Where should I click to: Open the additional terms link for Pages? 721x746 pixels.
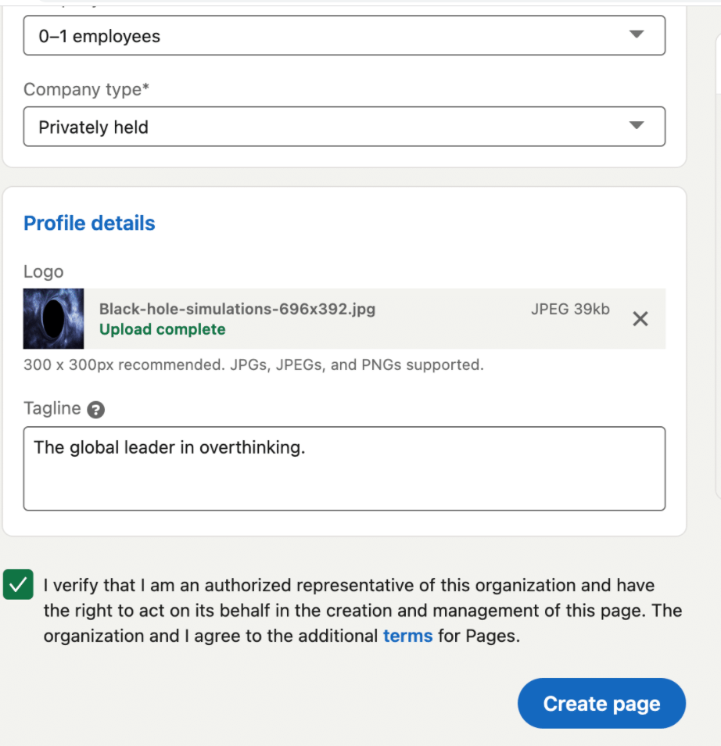pyautogui.click(x=407, y=636)
